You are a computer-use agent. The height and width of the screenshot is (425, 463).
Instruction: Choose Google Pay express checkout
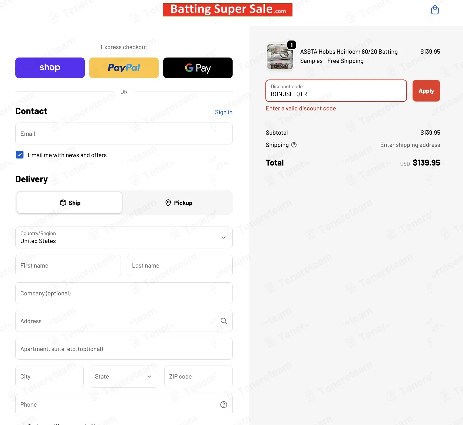198,68
